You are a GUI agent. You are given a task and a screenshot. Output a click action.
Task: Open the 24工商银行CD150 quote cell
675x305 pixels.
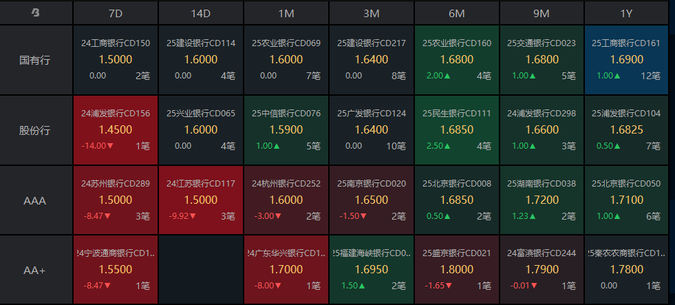click(116, 60)
